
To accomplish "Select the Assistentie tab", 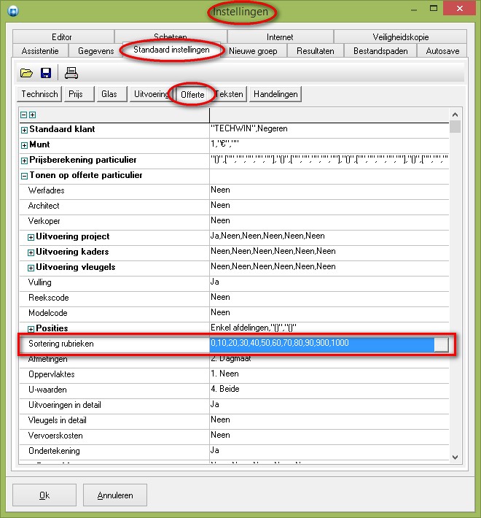I will click(40, 51).
